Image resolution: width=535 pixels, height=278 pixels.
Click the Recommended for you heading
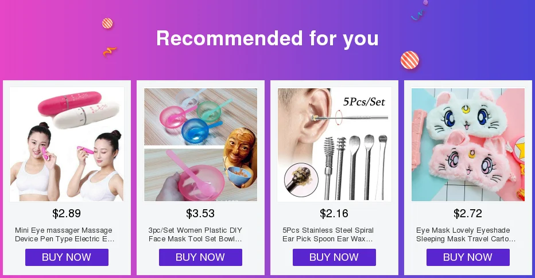[x=267, y=38]
